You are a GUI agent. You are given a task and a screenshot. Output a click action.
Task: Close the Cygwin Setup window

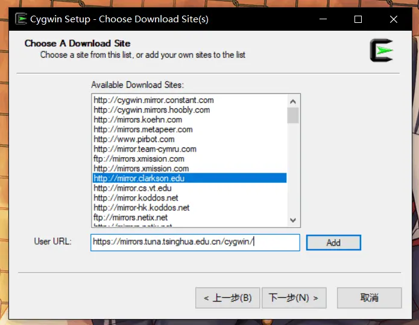coord(393,19)
